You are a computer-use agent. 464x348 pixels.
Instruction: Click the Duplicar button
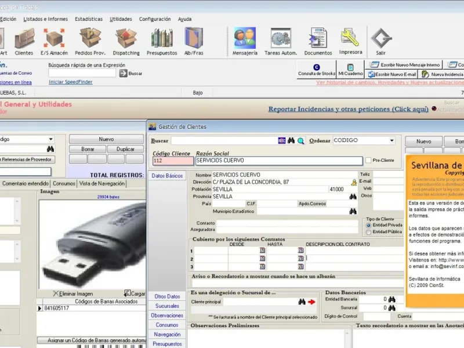click(x=125, y=149)
